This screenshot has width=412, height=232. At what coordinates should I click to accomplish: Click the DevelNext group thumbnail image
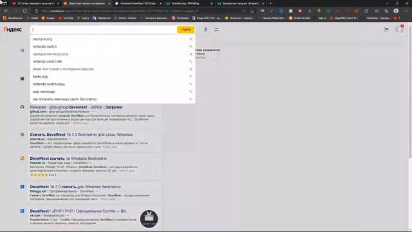point(149,219)
